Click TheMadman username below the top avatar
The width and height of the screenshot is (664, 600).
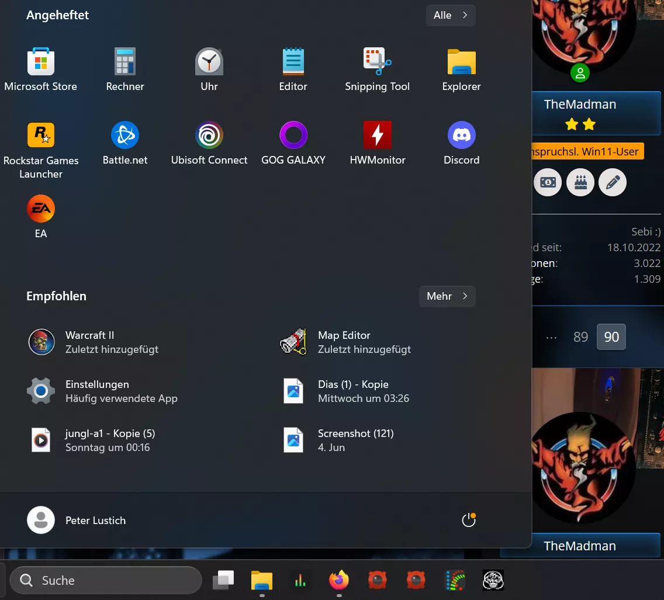coord(580,104)
